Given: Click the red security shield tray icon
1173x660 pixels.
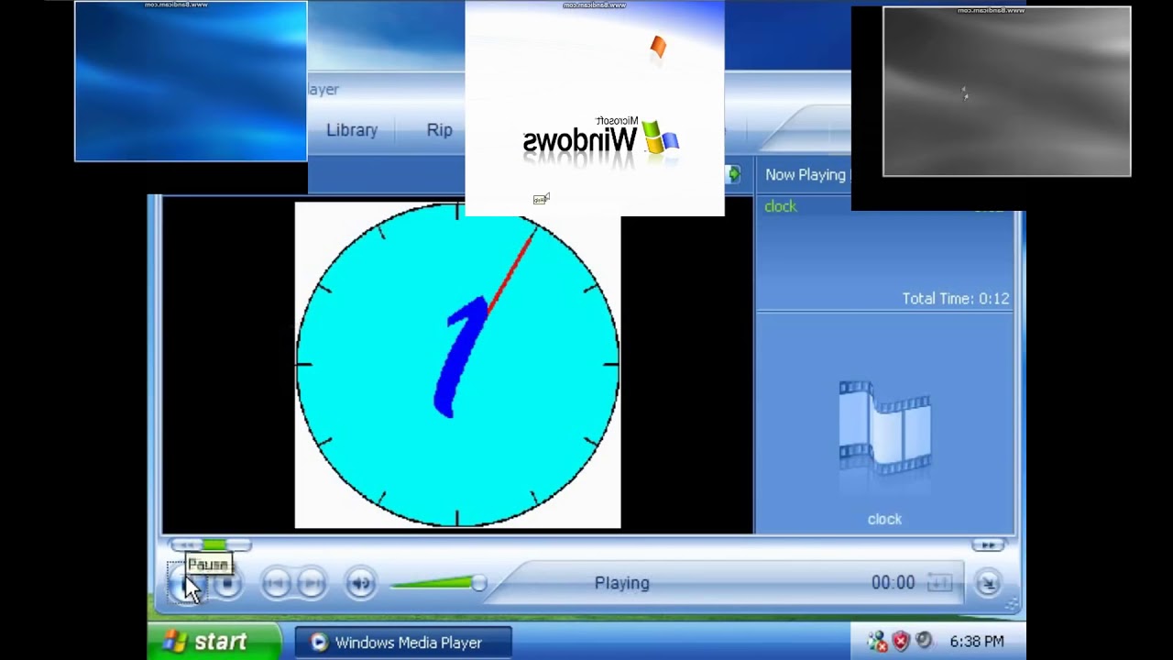Looking at the screenshot, I should 901,642.
